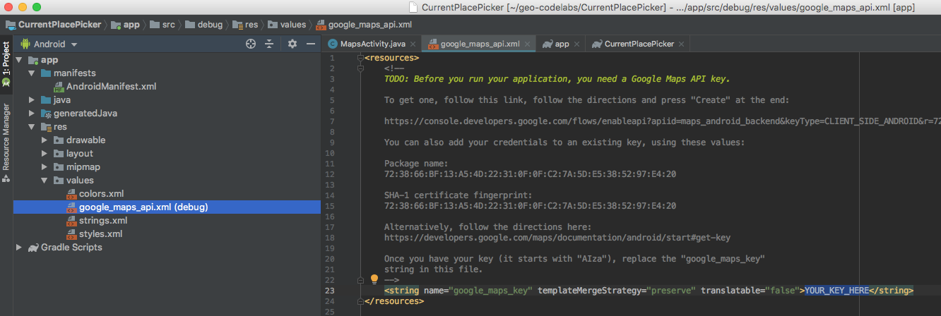Collapse the values folder

point(44,181)
